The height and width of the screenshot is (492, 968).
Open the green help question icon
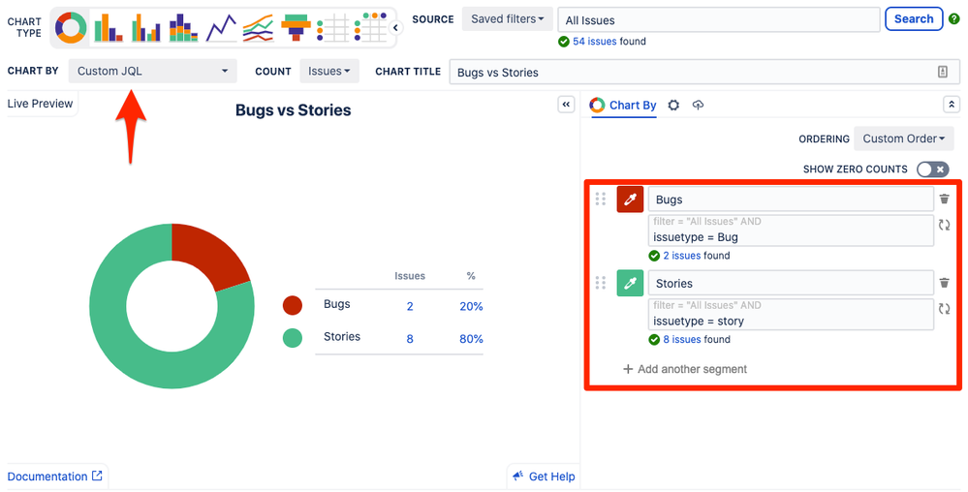[x=953, y=19]
